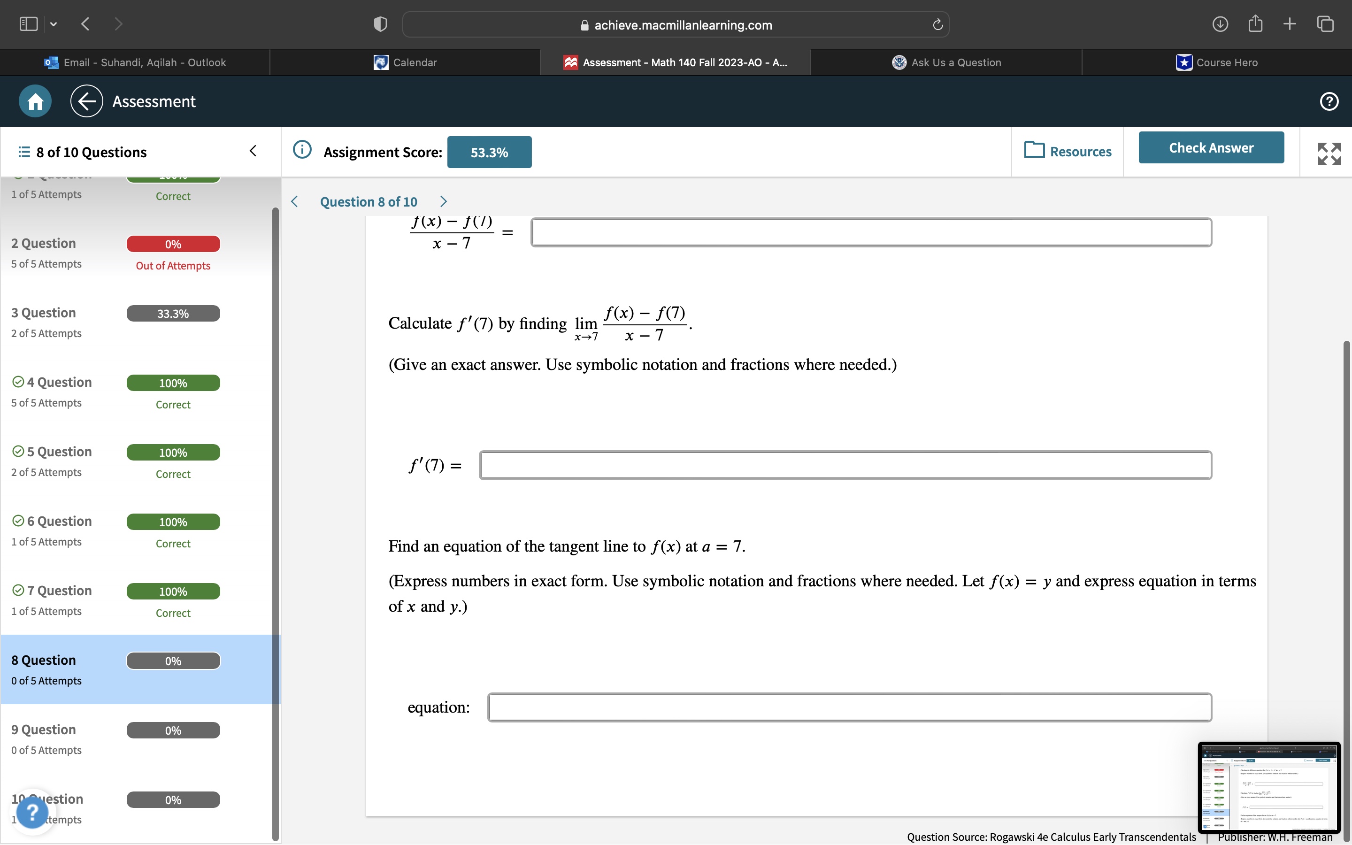Open the sidebar dropdown arrow in Safari
1352x845 pixels.
coord(54,24)
